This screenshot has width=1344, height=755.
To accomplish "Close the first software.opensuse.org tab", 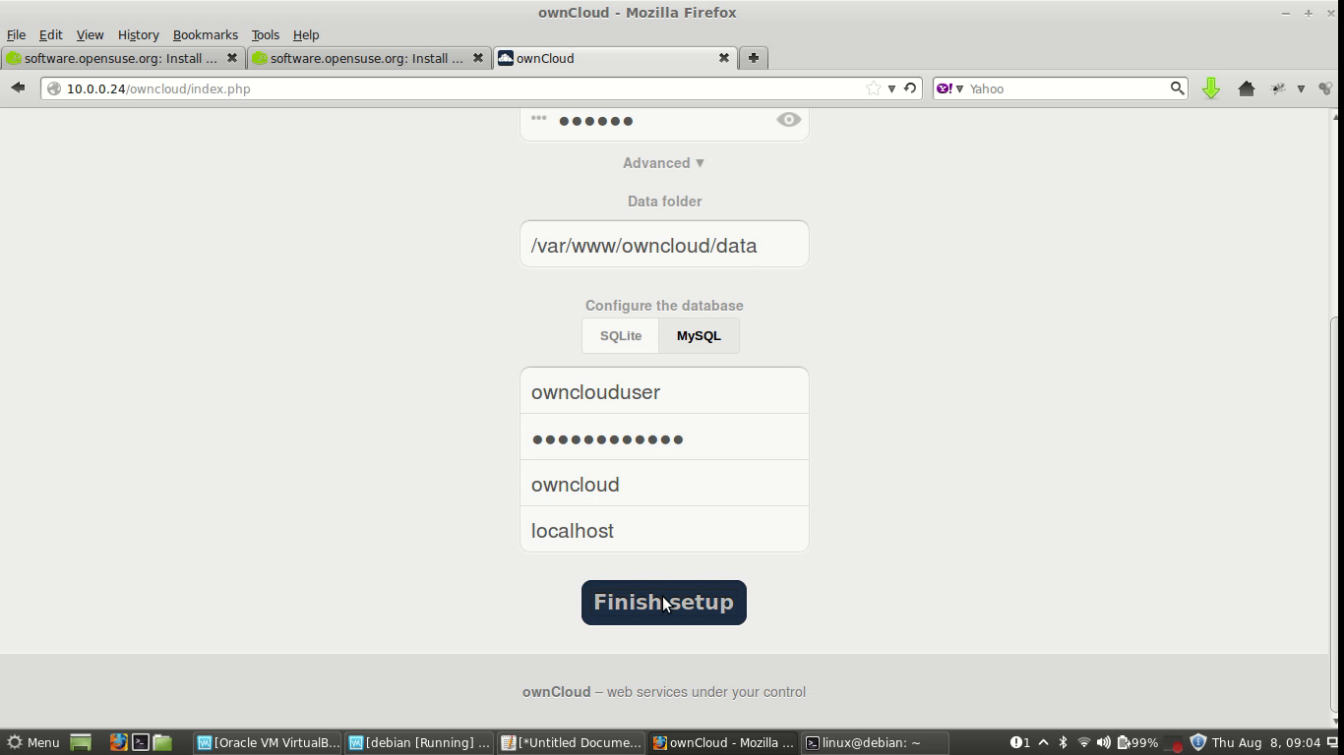I will 231,58.
